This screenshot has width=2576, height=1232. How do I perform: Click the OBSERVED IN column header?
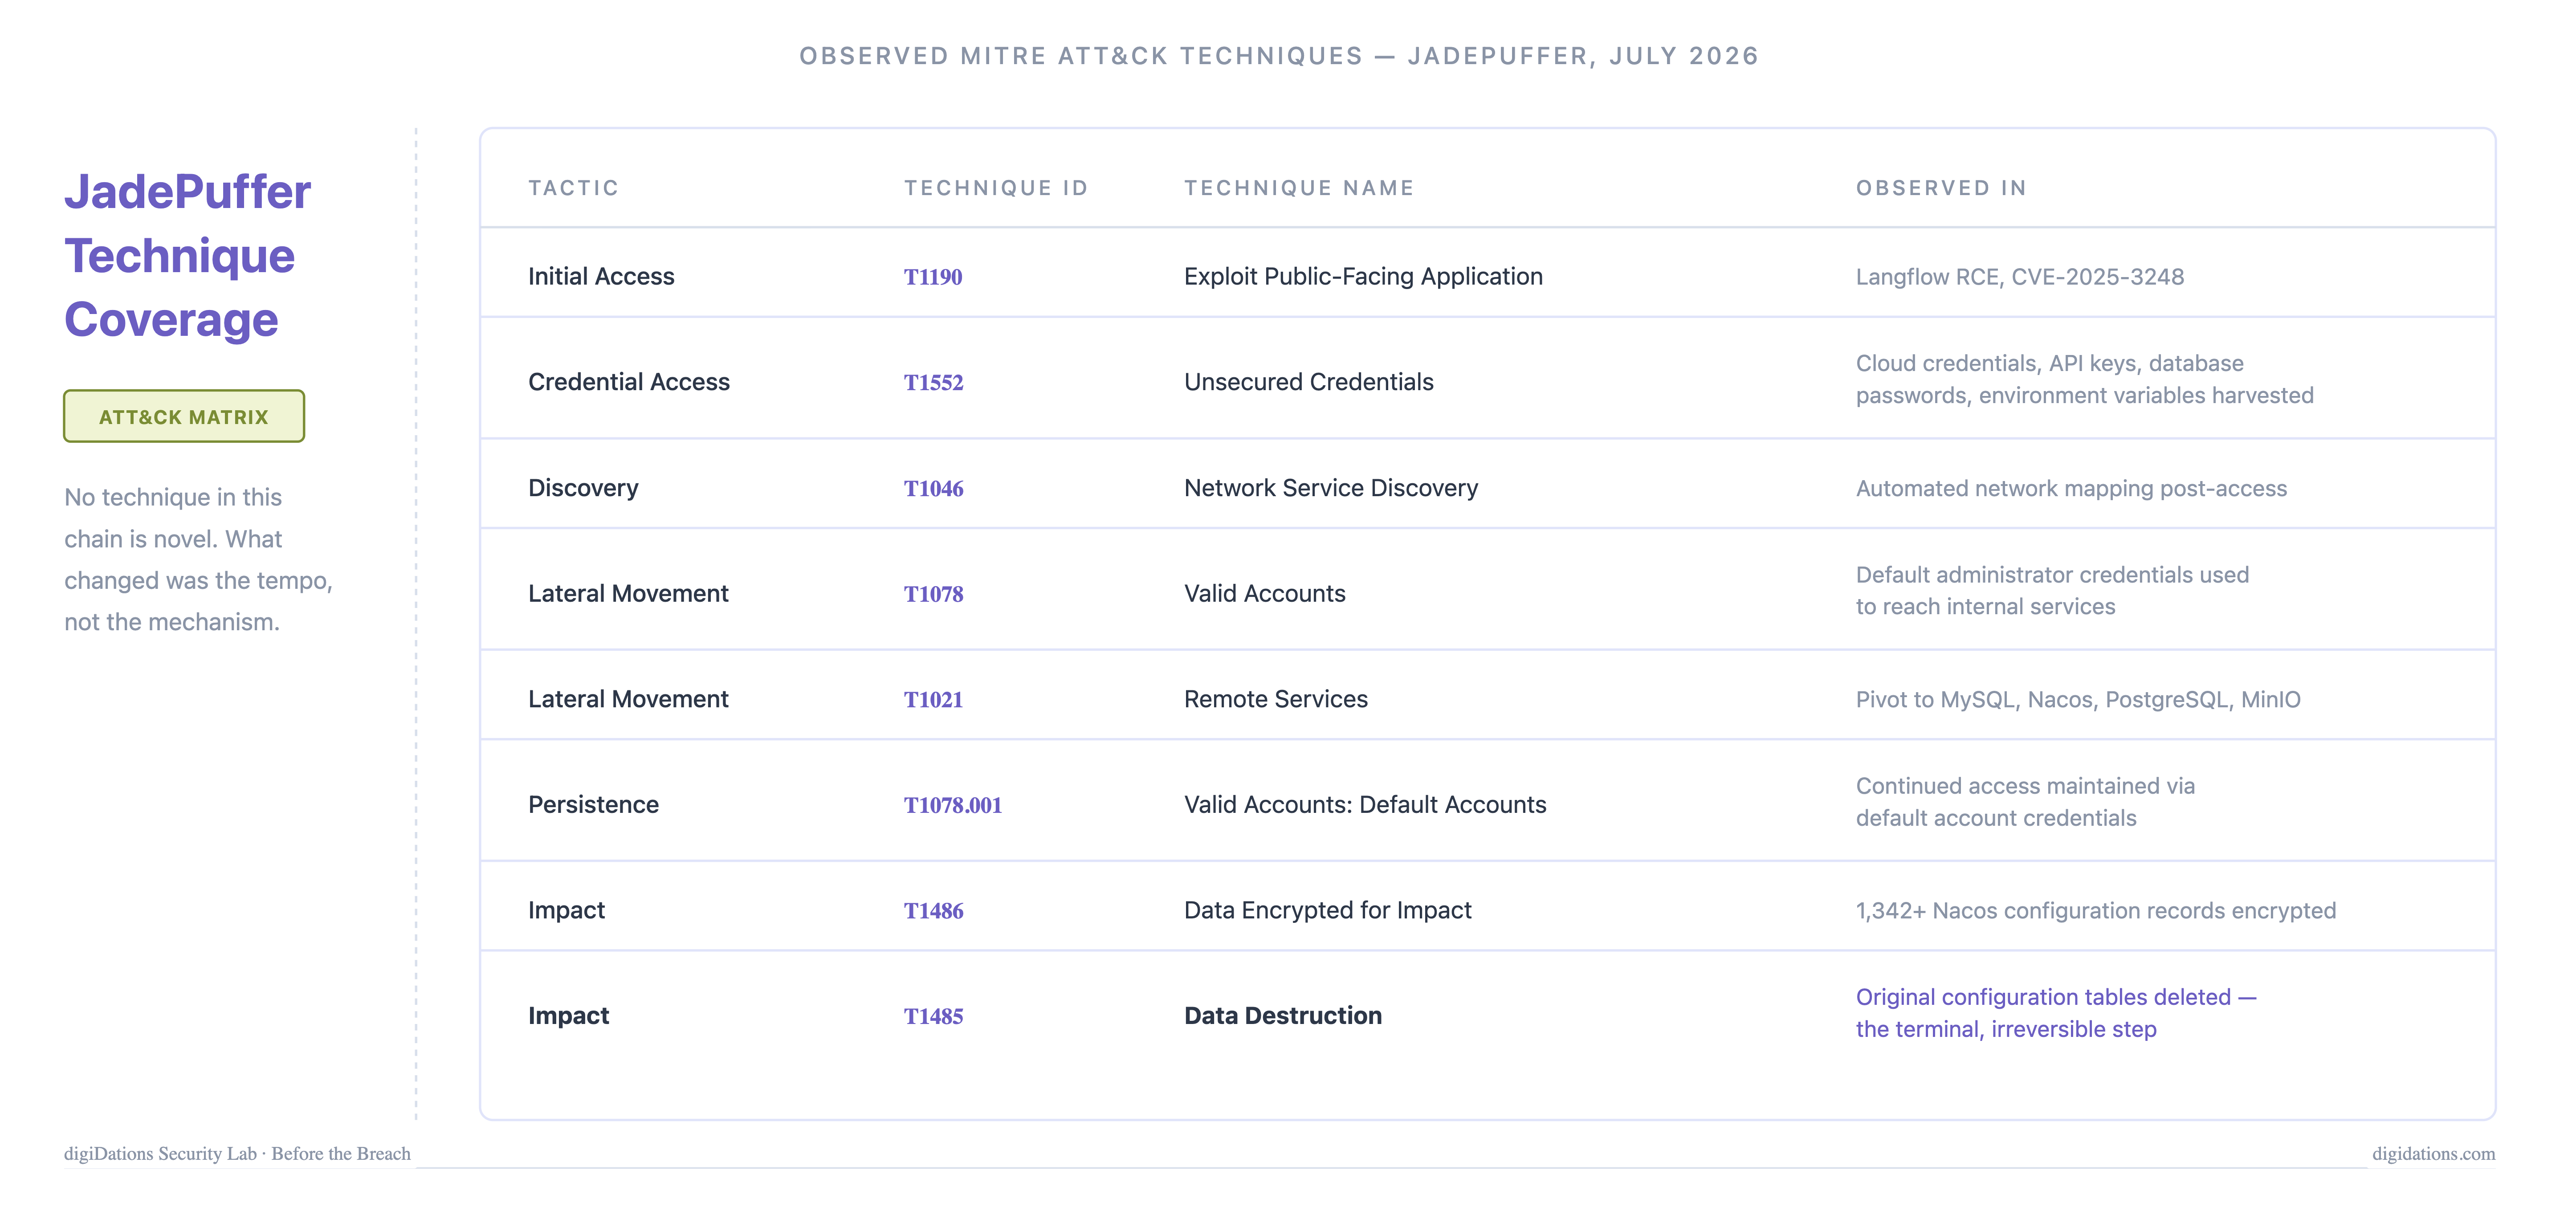point(1941,188)
